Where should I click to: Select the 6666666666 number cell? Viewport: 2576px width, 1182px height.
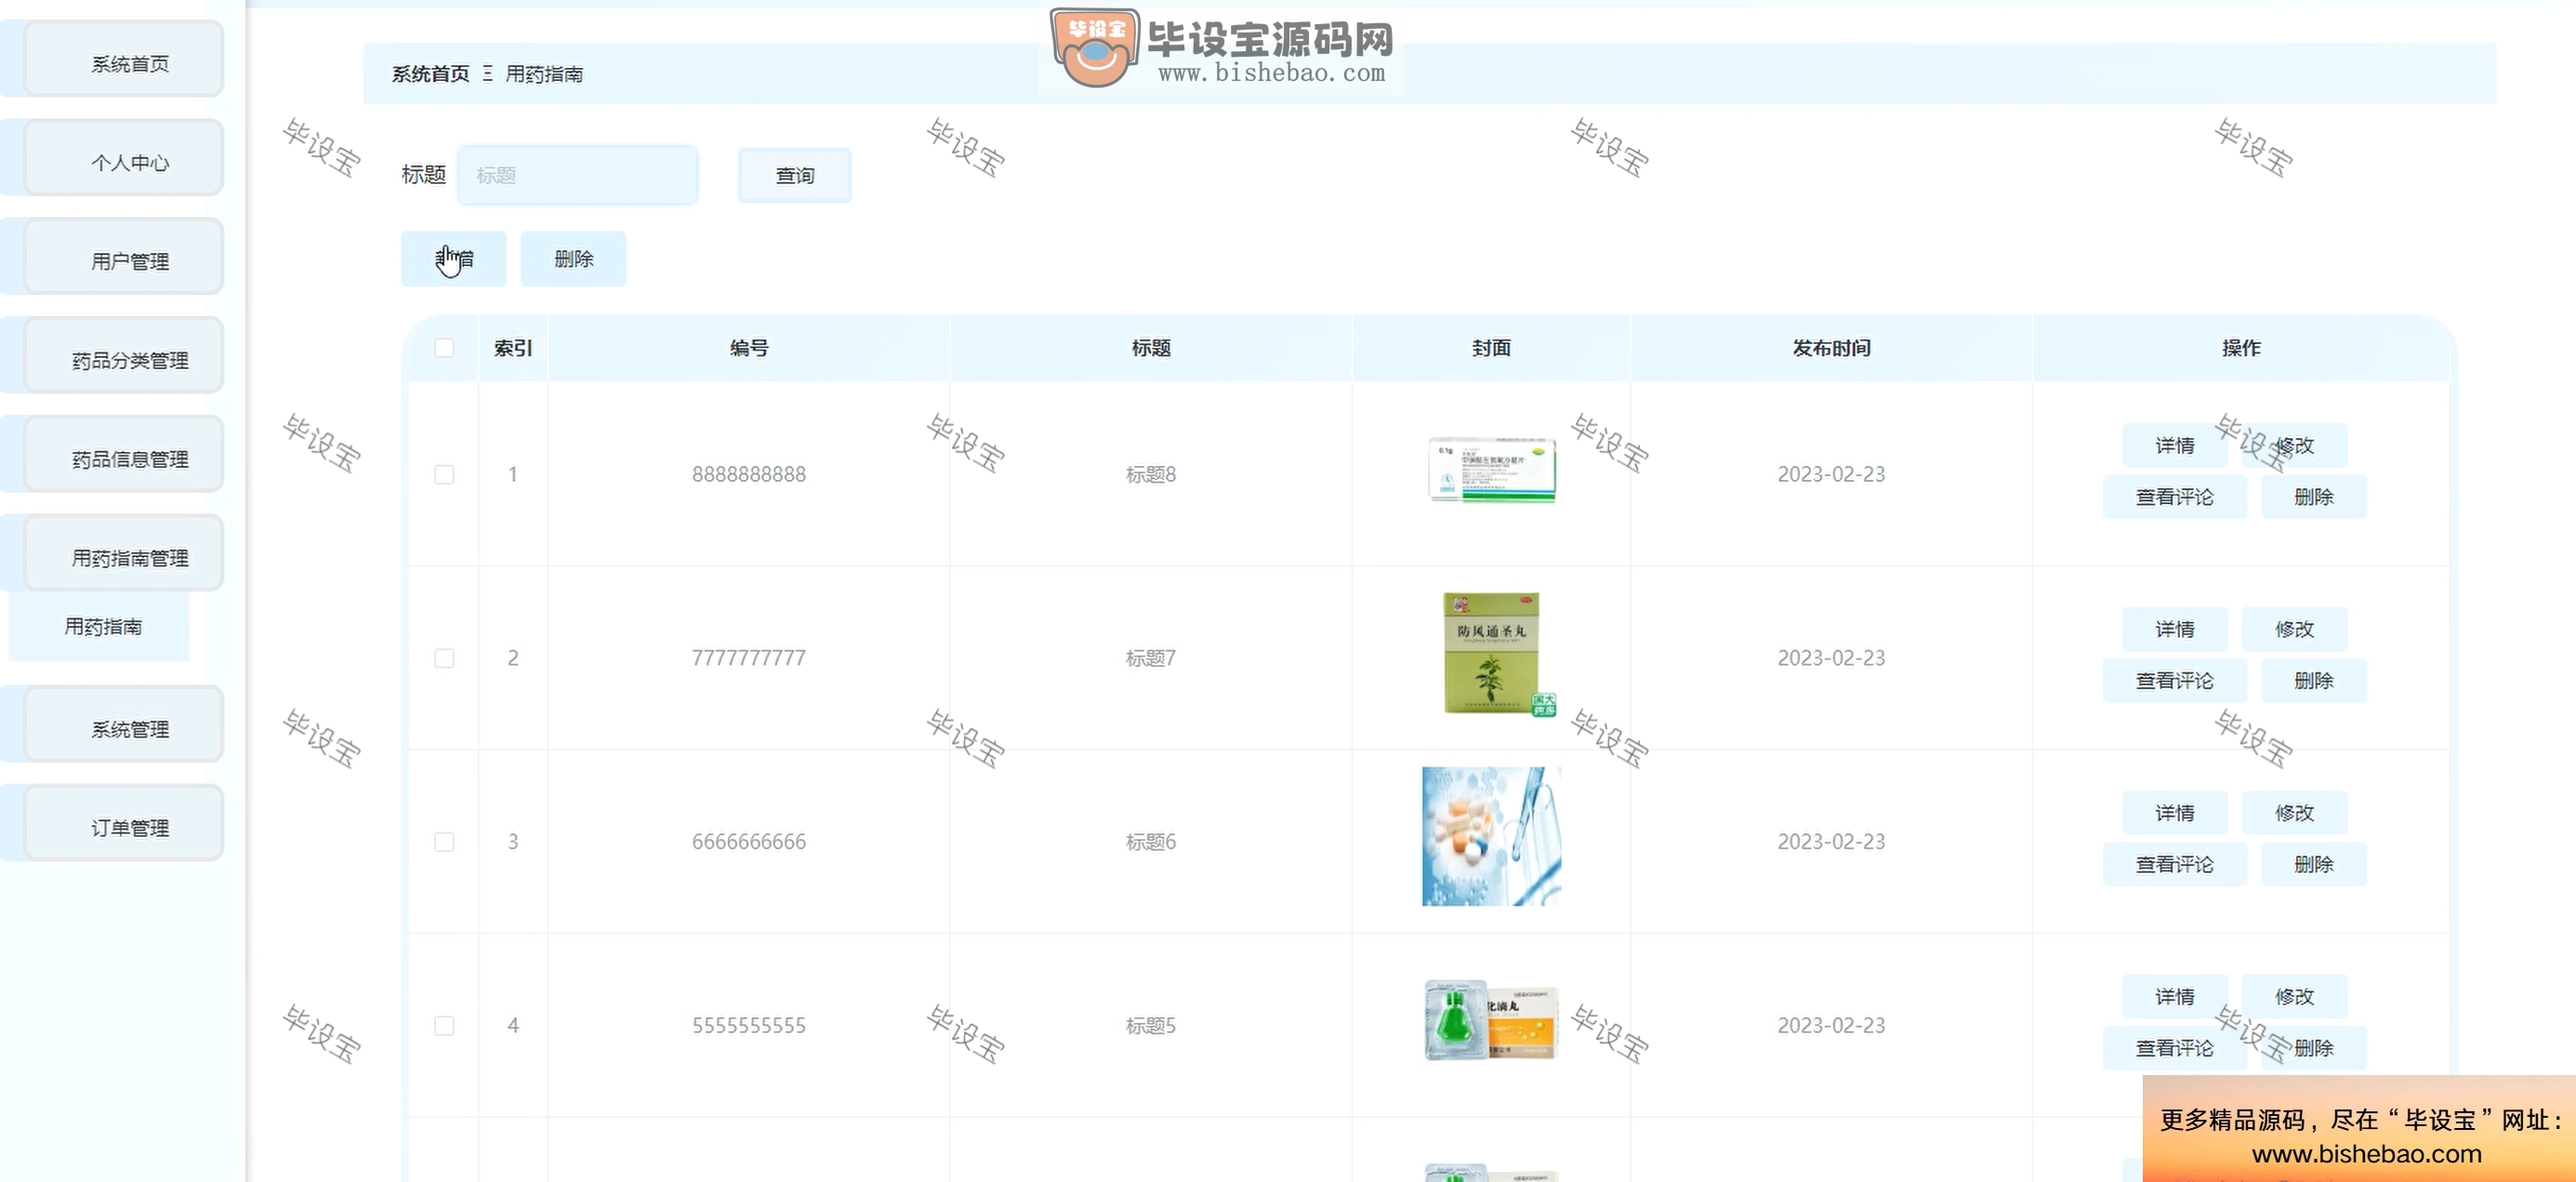click(749, 842)
